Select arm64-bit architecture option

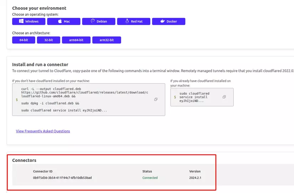point(76,40)
